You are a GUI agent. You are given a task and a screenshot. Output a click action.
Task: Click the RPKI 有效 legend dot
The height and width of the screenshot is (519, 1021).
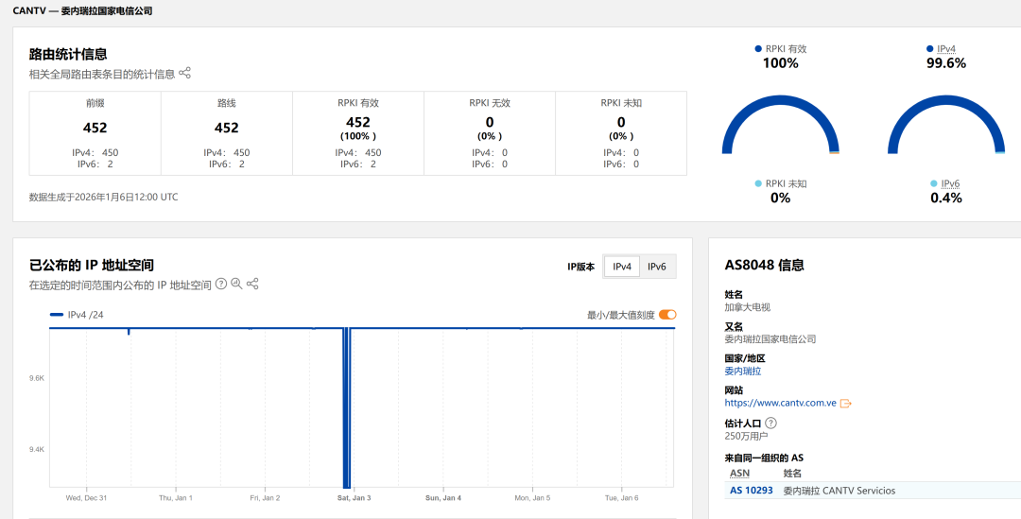(x=758, y=48)
